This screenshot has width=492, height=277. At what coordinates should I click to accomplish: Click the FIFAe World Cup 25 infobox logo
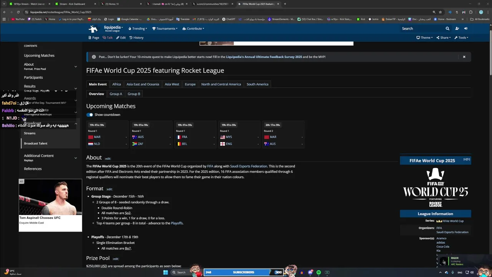[x=435, y=188]
